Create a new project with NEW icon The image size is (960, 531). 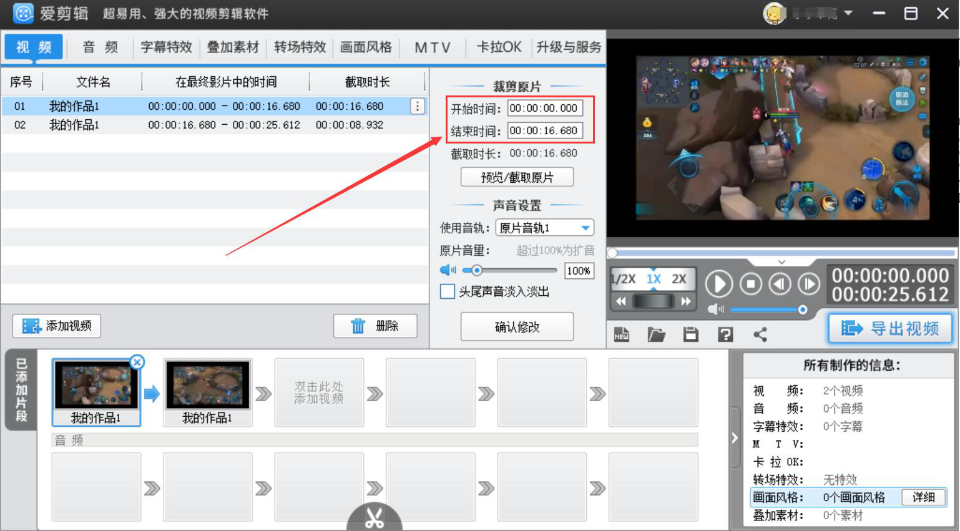tap(622, 334)
